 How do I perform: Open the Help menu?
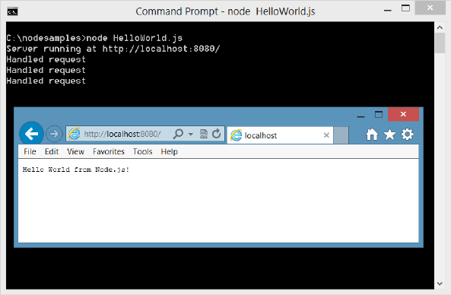(169, 151)
